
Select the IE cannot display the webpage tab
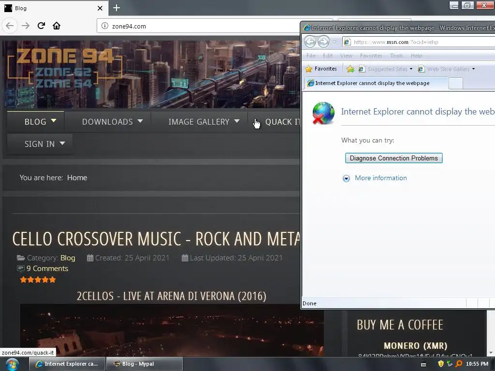pyautogui.click(x=376, y=83)
